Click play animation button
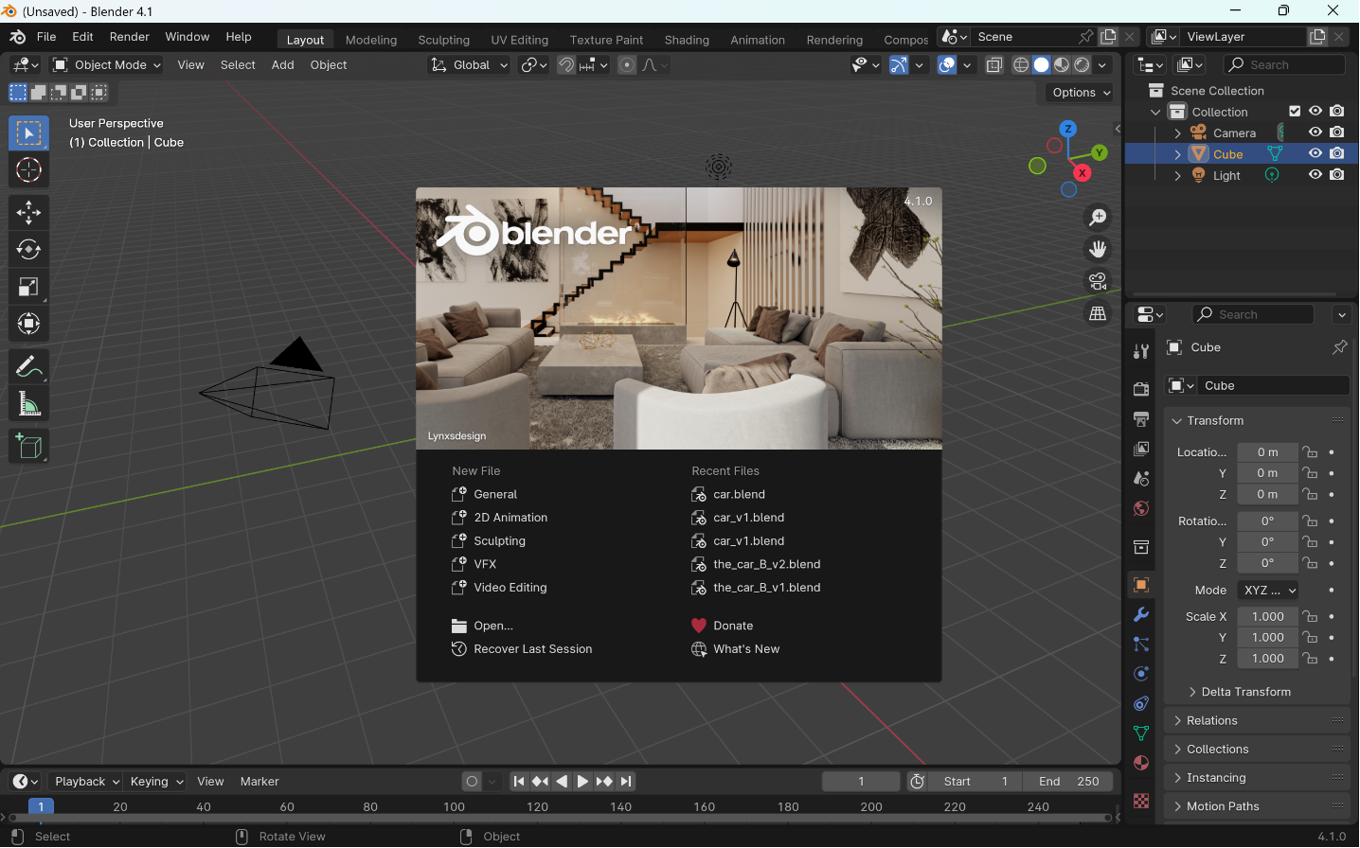The image size is (1360, 848). point(582,782)
